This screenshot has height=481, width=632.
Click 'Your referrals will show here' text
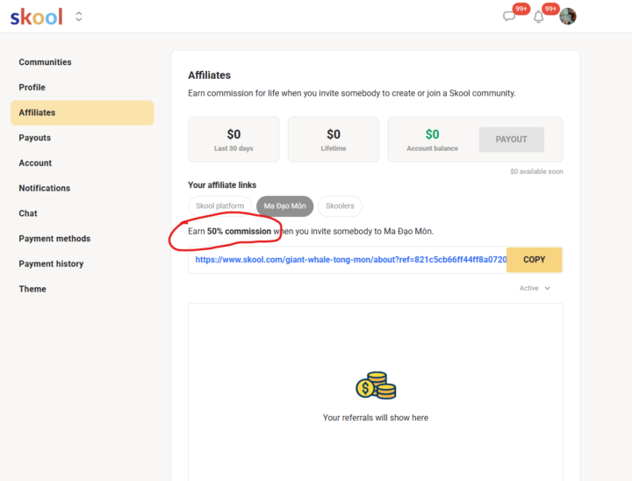[x=376, y=418]
